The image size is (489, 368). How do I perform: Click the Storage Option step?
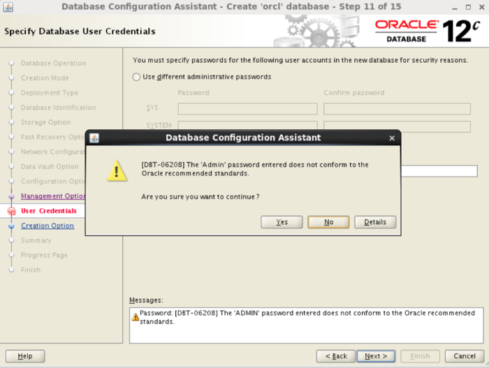tap(46, 122)
